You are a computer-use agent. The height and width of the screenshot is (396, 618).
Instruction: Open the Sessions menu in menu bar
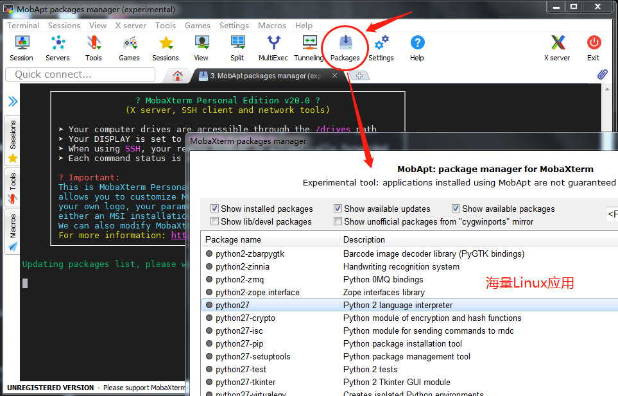click(x=64, y=26)
